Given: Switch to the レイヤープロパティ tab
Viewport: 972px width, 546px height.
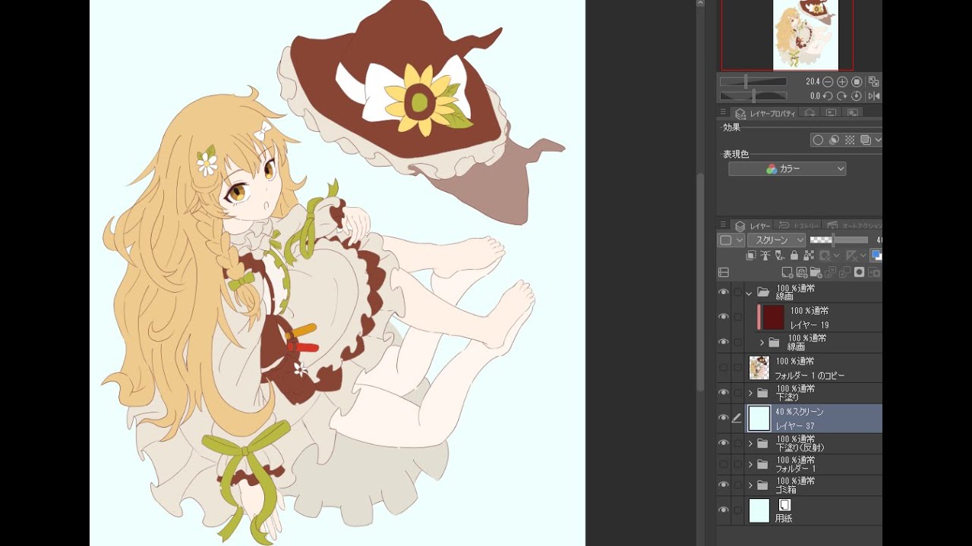Looking at the screenshot, I should (x=764, y=112).
